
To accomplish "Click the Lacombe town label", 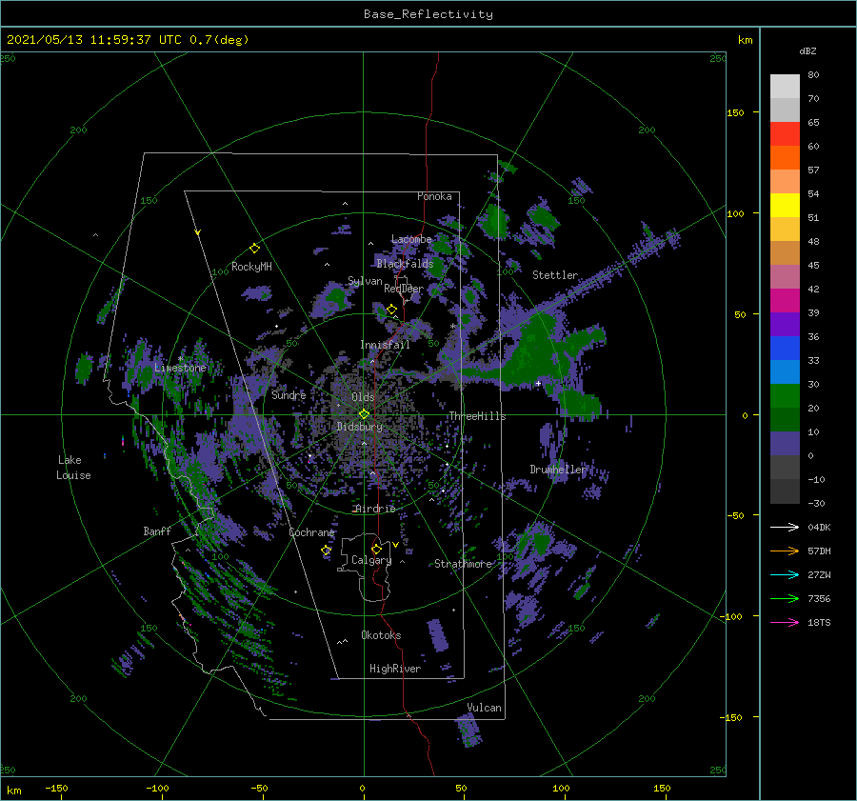I will coord(411,239).
